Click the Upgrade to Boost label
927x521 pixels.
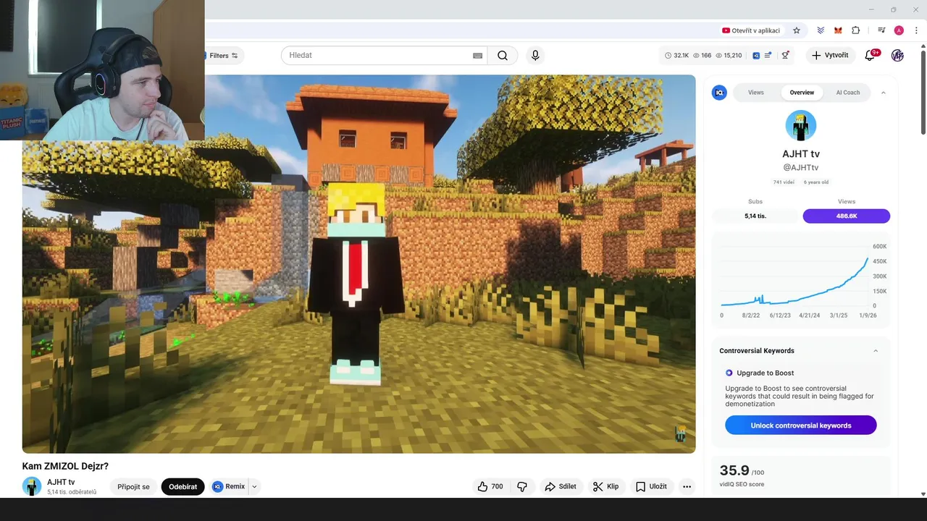coord(765,373)
